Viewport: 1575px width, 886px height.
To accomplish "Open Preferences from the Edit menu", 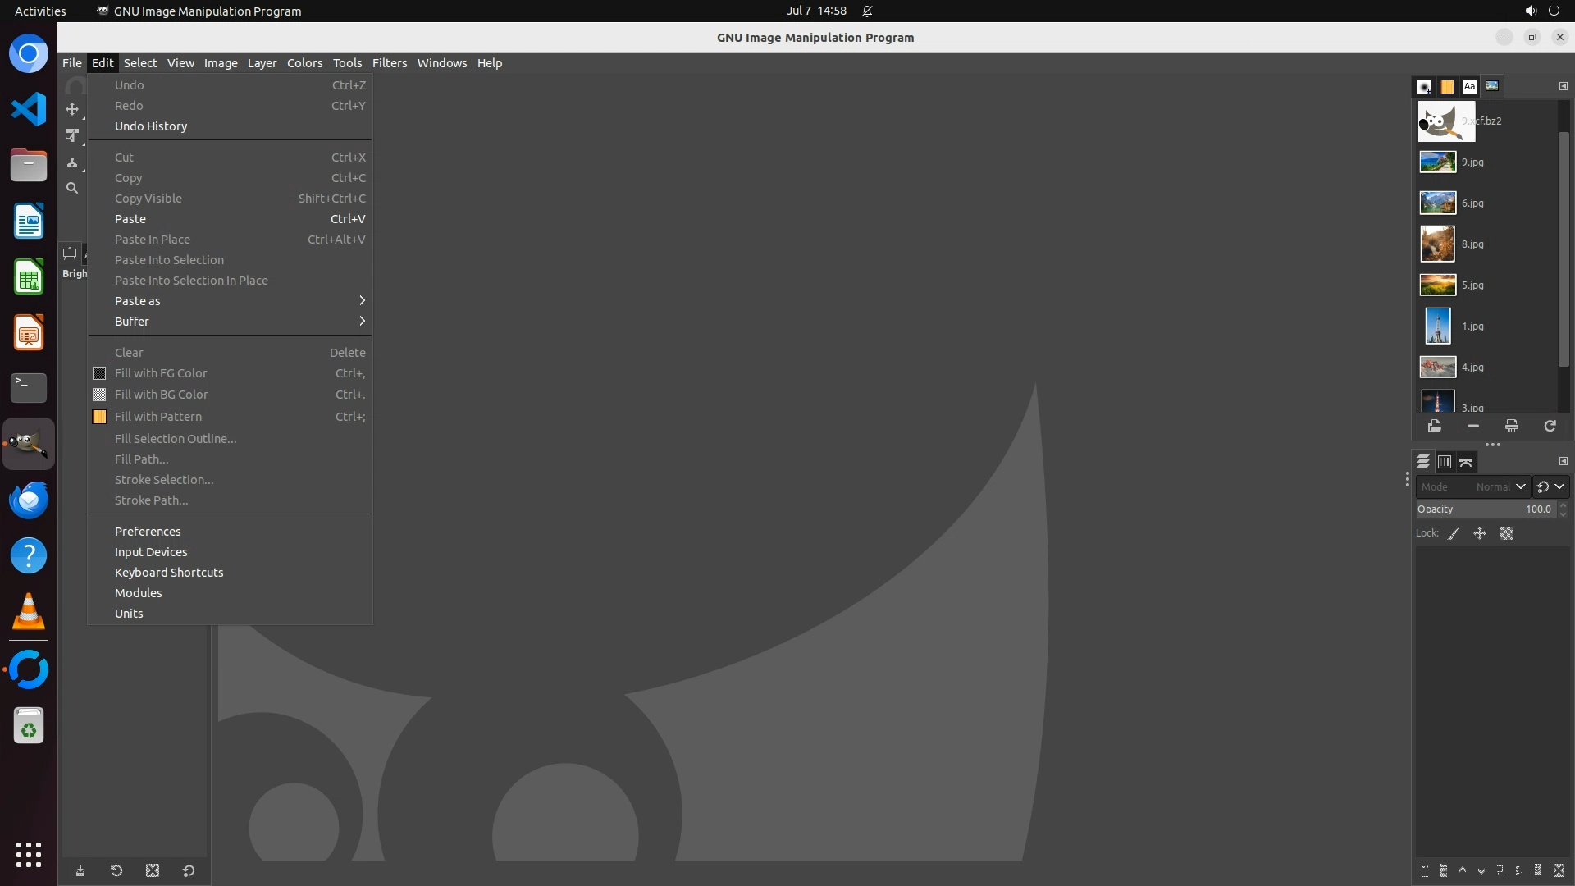I will click(148, 532).
